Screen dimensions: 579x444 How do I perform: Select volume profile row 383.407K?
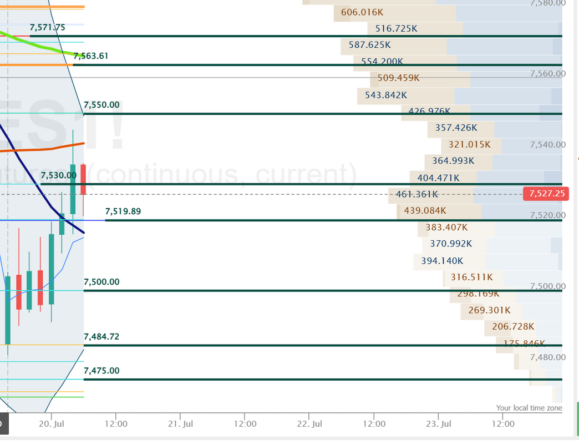(446, 227)
